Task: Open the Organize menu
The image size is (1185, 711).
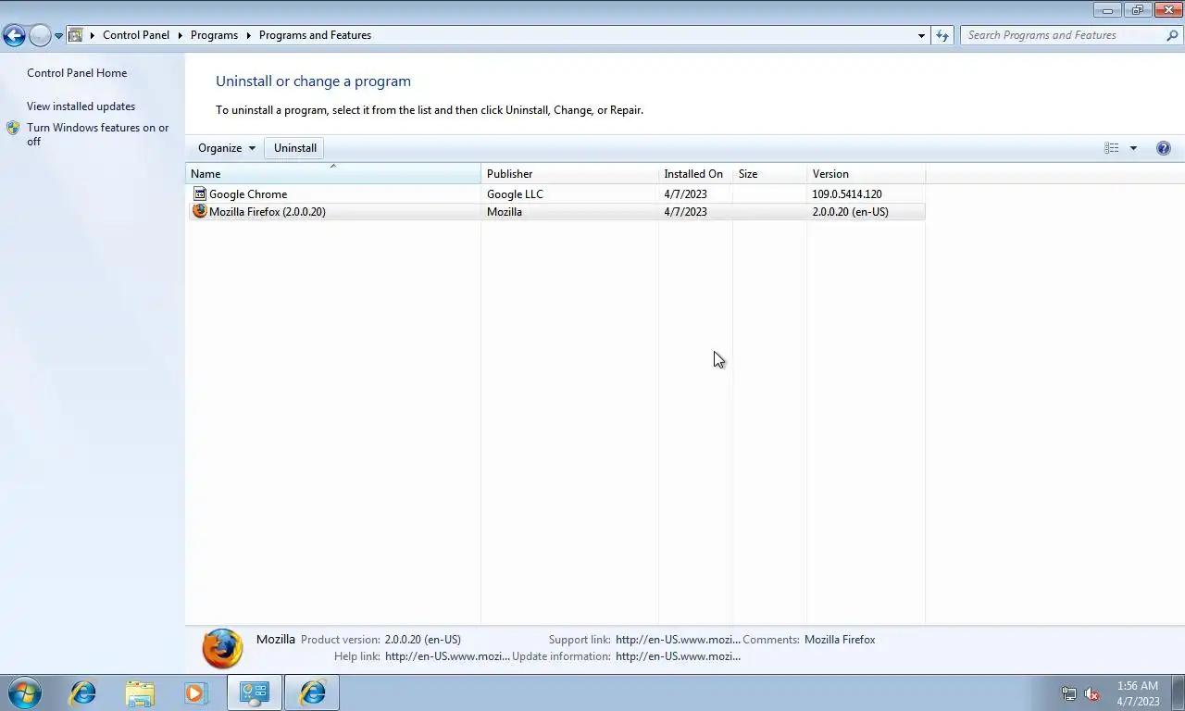Action: point(227,148)
